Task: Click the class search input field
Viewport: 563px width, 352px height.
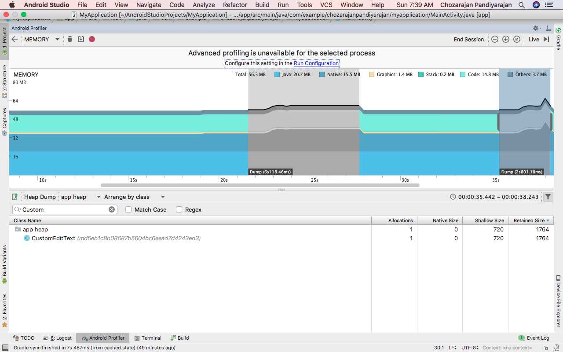Action: pyautogui.click(x=64, y=209)
